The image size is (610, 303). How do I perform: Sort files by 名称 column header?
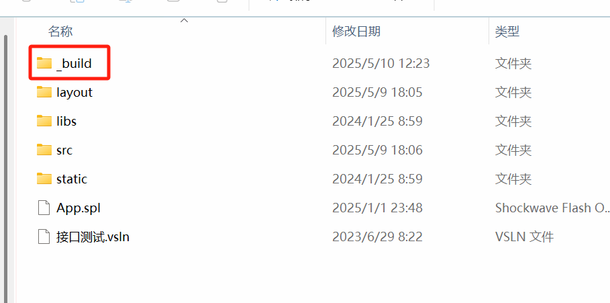pos(60,31)
